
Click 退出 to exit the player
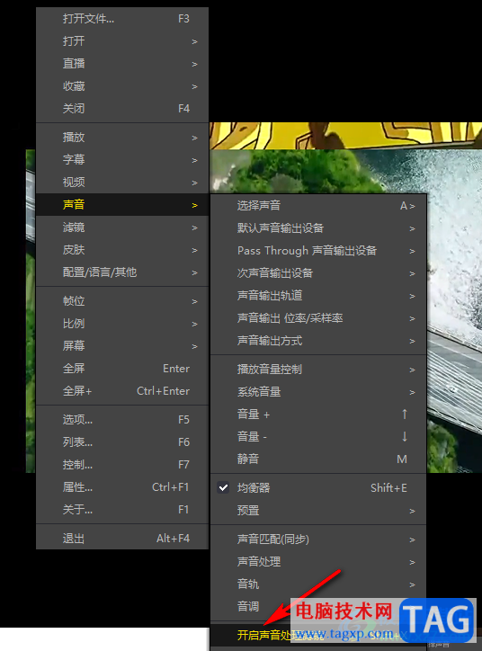122,539
